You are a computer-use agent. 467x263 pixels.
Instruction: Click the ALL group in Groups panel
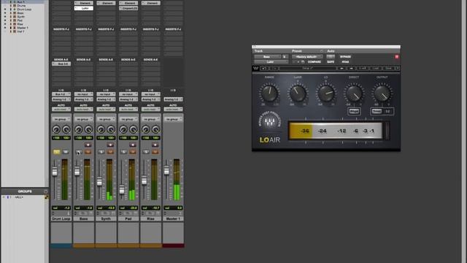click(18, 197)
